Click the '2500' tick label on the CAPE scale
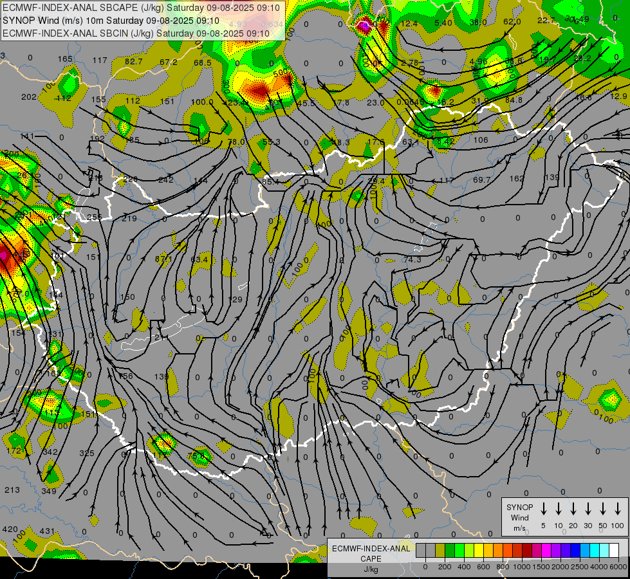The image size is (630, 579). pos(579,567)
